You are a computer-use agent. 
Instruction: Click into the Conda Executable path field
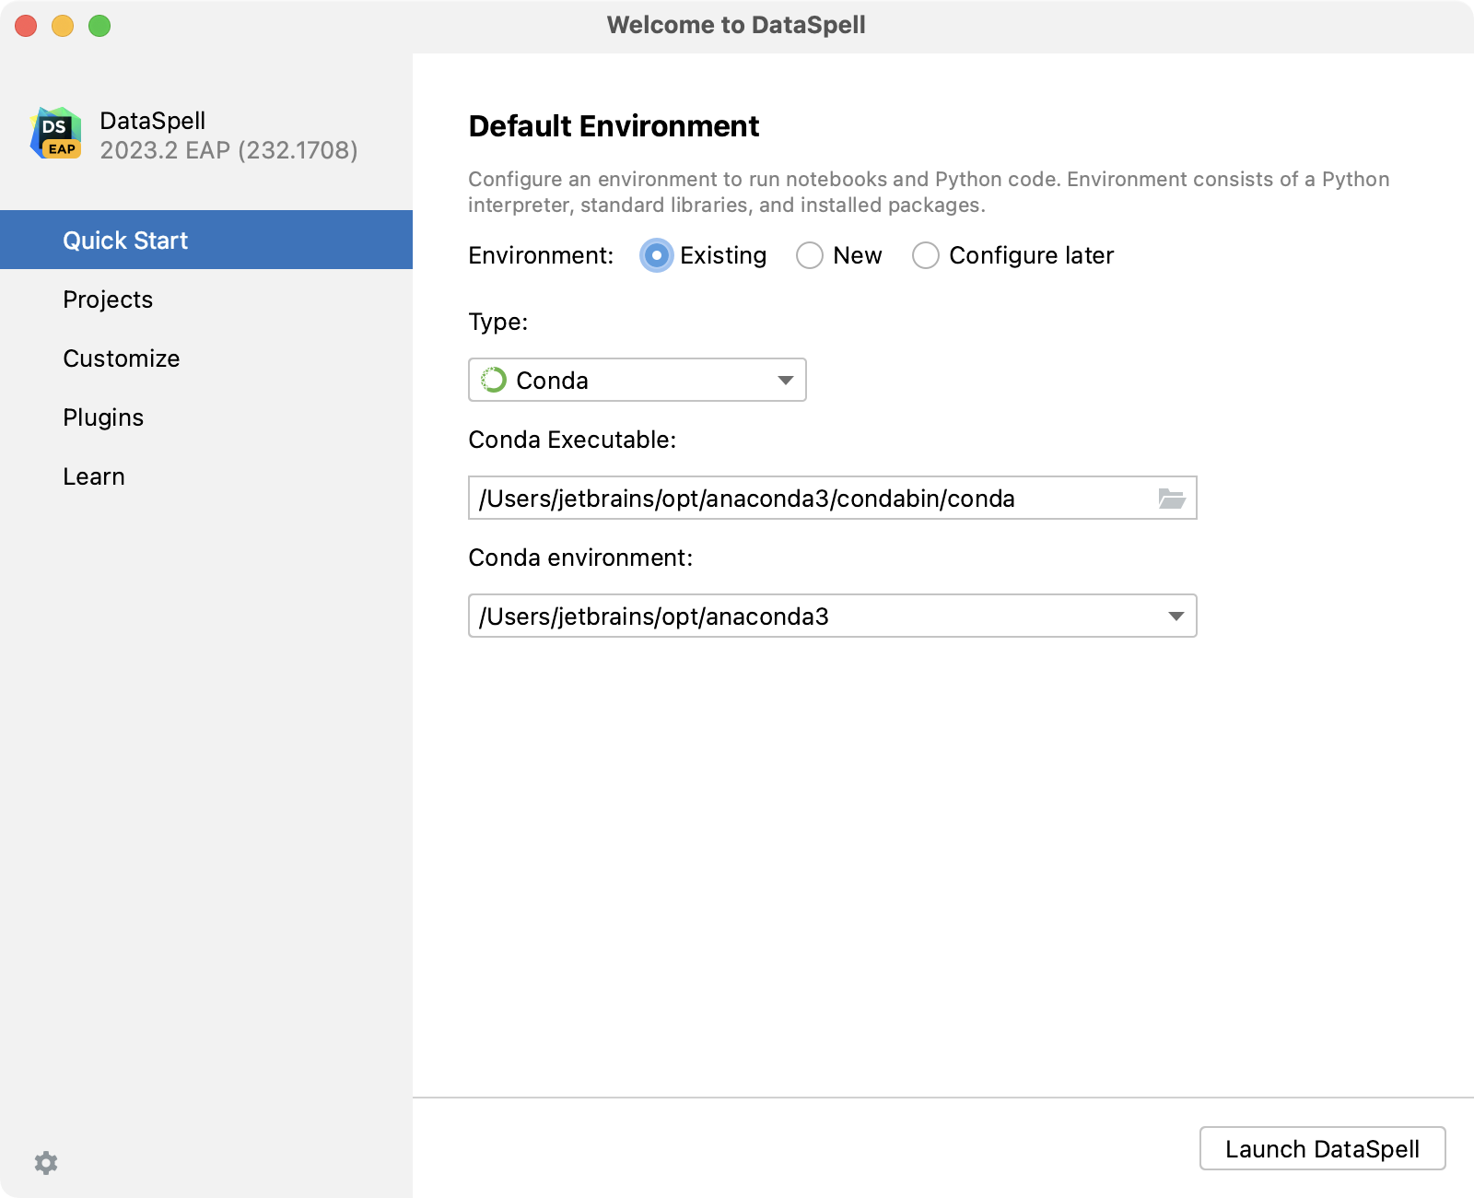[x=811, y=499]
